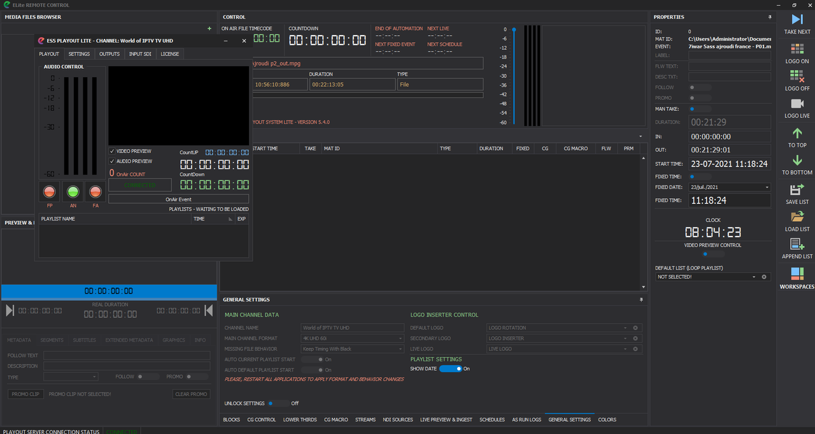The width and height of the screenshot is (815, 434).
Task: Clear the Default List loop playlist
Action: pos(765,277)
